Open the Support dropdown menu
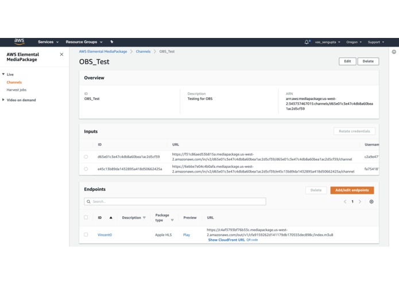Viewport: 399px width, 284px height. (x=376, y=42)
